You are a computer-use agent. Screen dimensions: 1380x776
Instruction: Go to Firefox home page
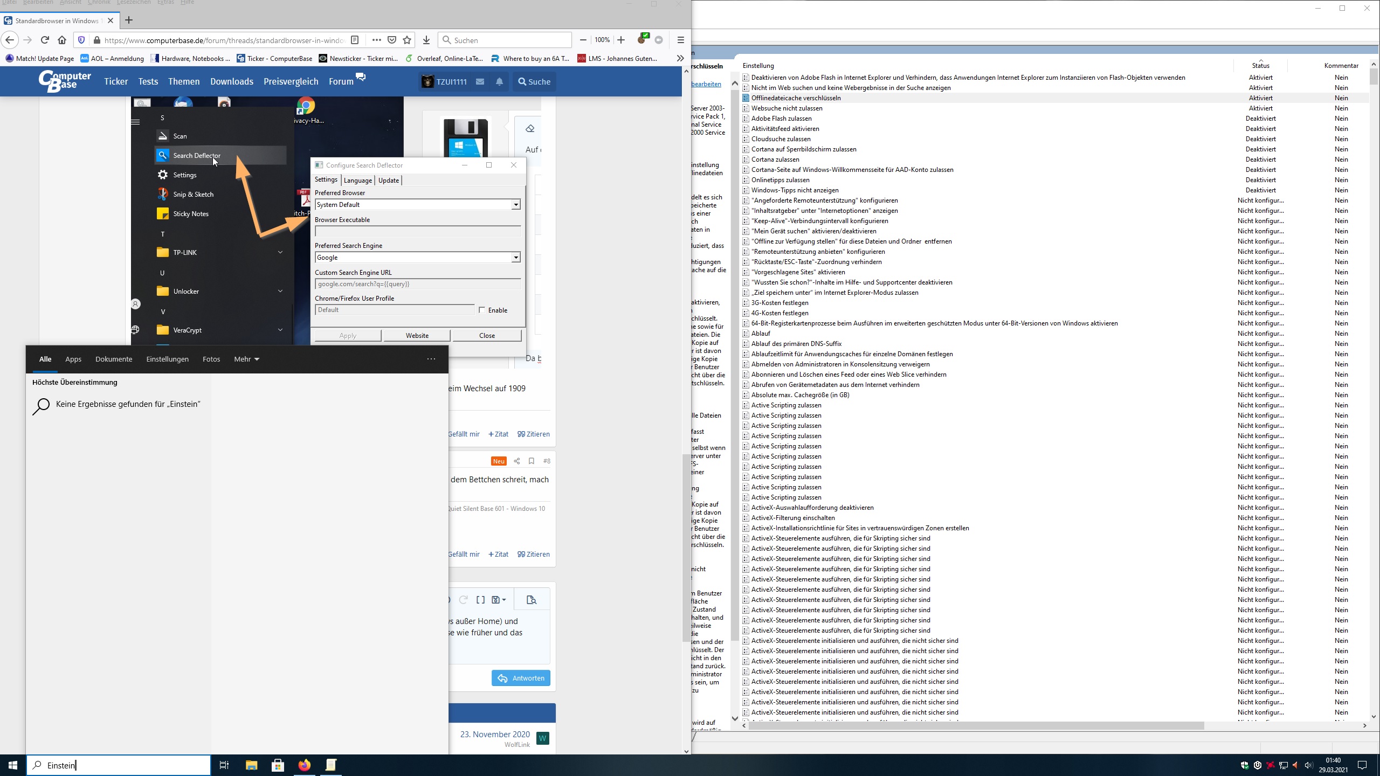62,40
